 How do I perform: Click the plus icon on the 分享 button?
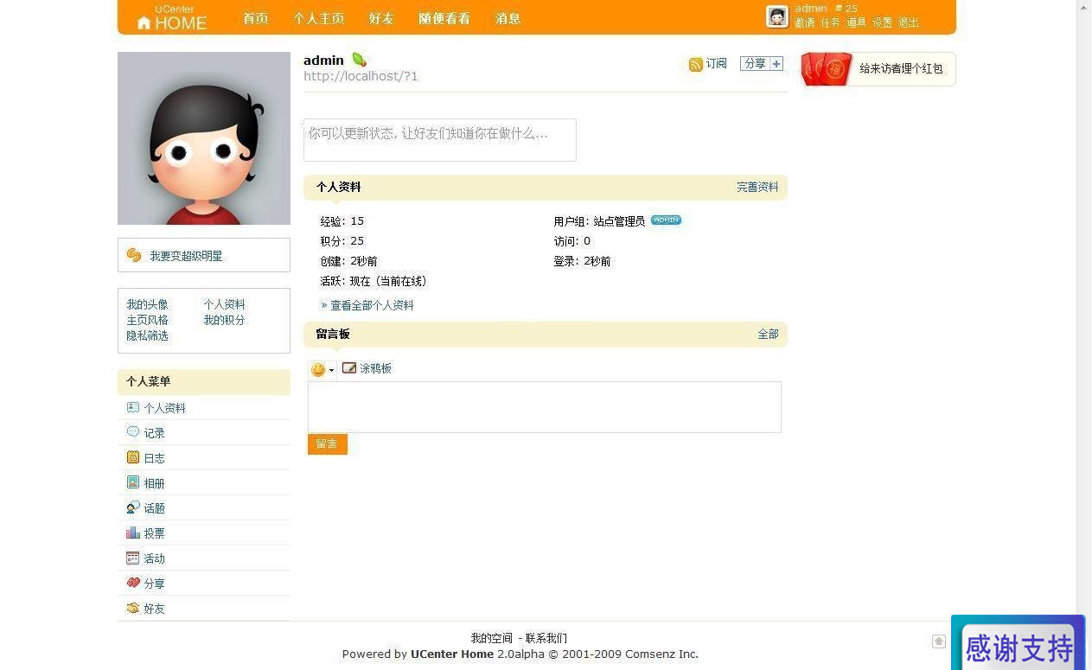pos(776,63)
